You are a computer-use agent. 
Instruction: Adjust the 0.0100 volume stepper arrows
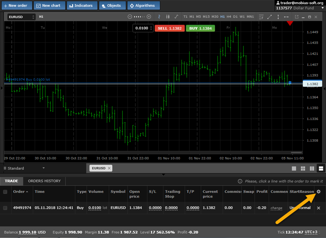click(x=151, y=28)
